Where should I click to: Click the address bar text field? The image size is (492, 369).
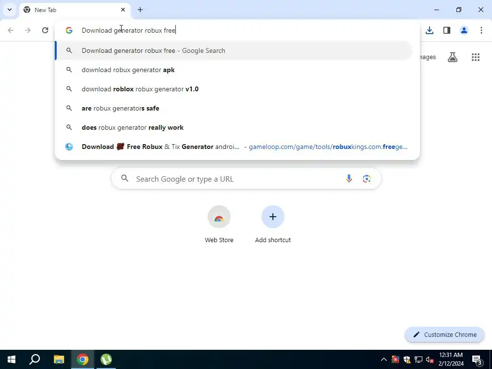click(x=238, y=30)
